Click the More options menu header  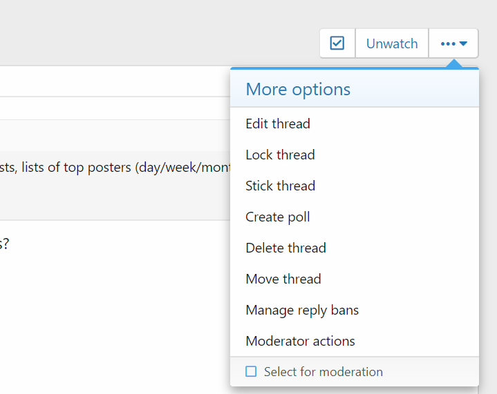(x=298, y=89)
